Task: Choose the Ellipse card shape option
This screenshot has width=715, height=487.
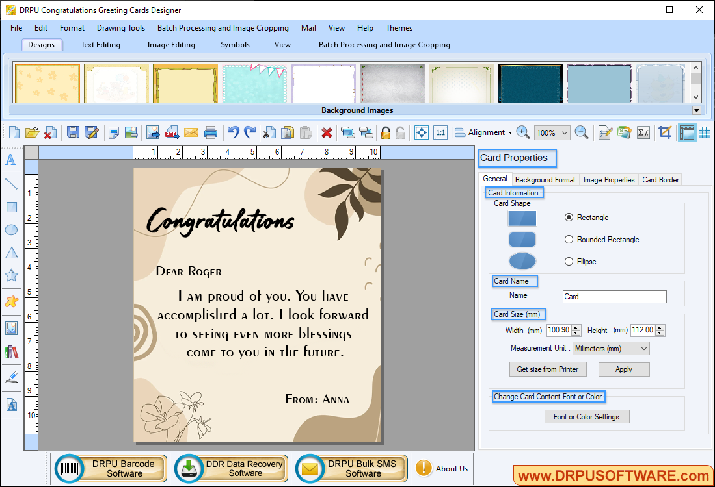Action: [x=569, y=261]
